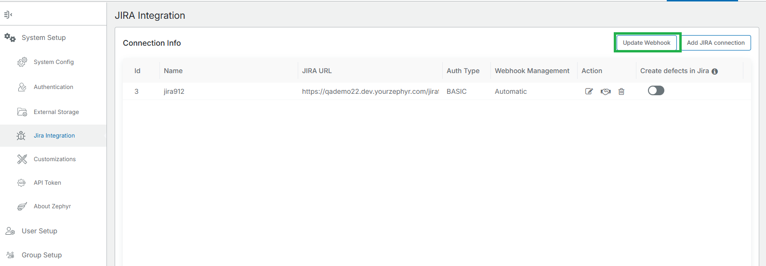Collapse the left sidebar with the toggle icon
The width and height of the screenshot is (766, 266).
8,14
